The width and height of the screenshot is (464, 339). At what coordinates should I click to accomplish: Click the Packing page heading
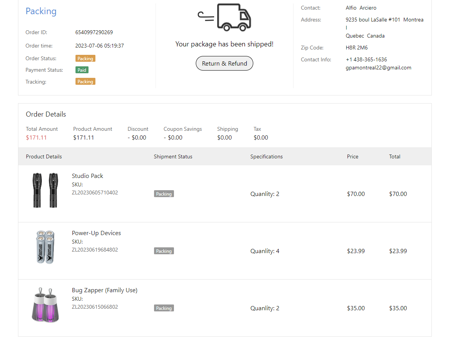41,12
